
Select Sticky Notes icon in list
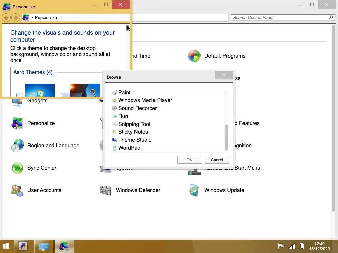pyautogui.click(x=115, y=132)
